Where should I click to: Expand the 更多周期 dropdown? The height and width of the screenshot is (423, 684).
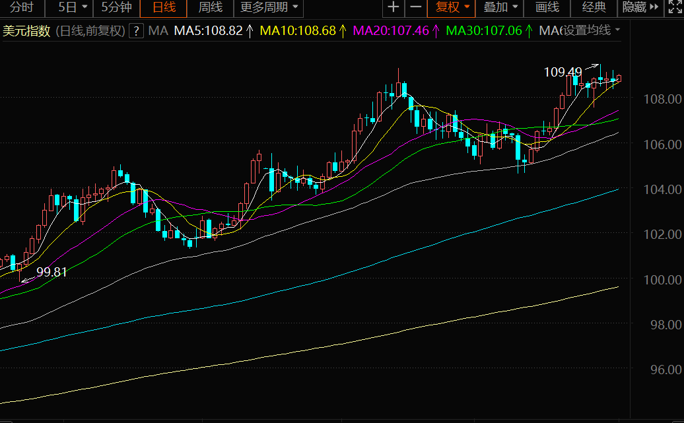click(x=268, y=8)
